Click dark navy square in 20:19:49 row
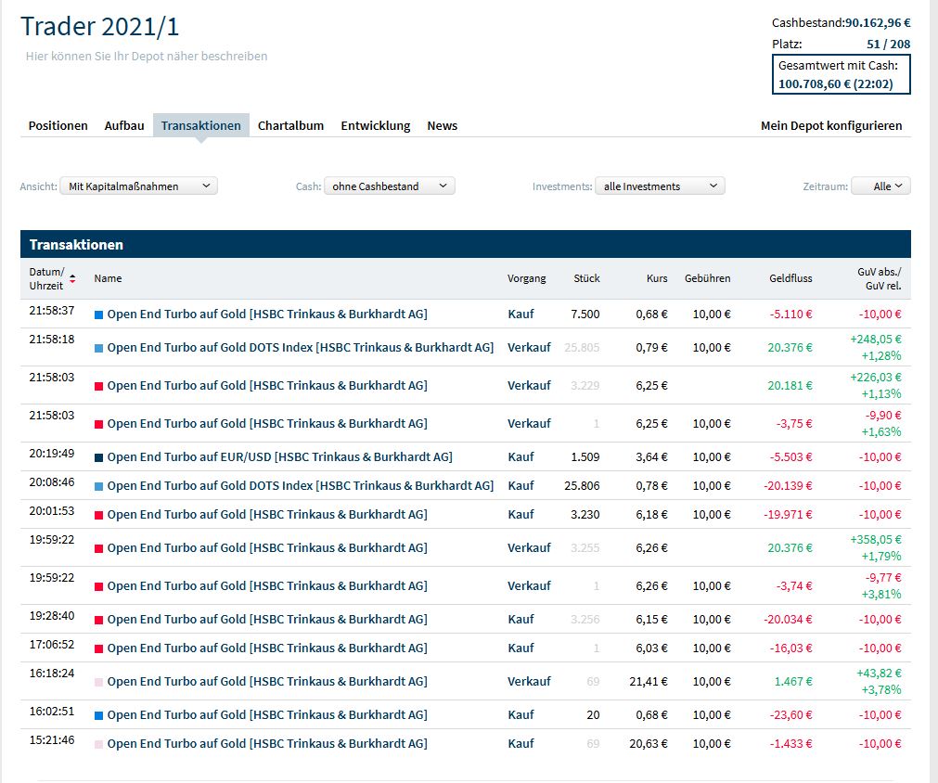938x783 pixels. coord(99,457)
